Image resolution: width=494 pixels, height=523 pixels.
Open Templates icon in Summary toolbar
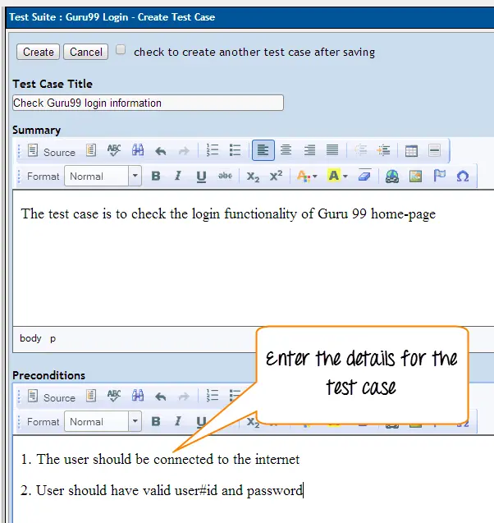pos(91,150)
